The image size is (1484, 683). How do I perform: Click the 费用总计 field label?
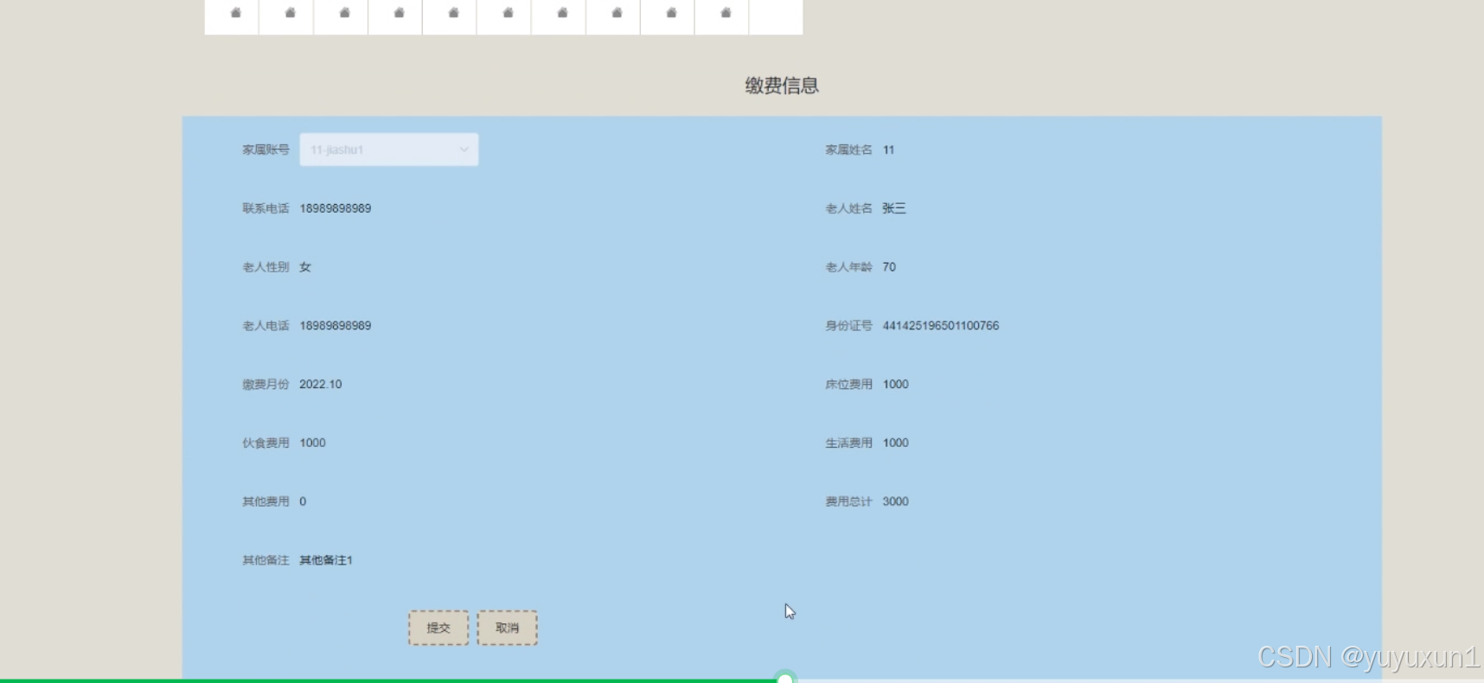(848, 501)
